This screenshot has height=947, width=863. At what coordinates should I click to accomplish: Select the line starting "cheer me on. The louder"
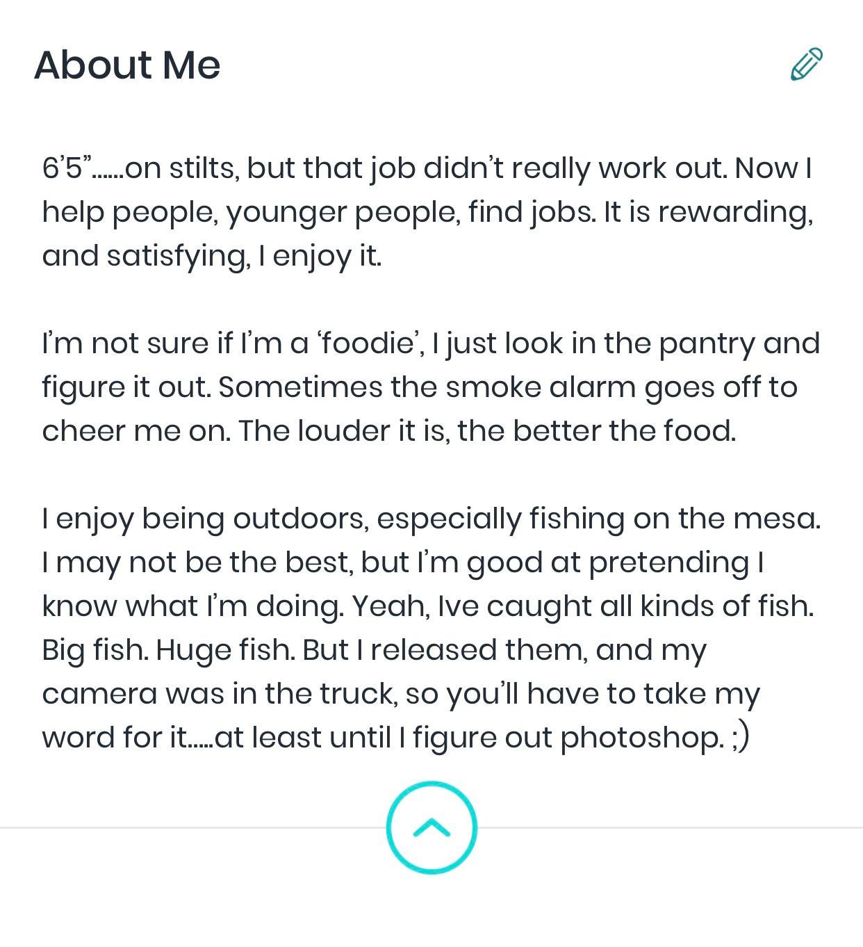pyautogui.click(x=388, y=431)
